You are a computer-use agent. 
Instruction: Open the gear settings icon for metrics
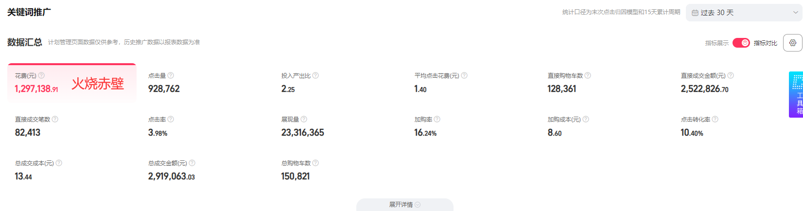pyautogui.click(x=793, y=43)
